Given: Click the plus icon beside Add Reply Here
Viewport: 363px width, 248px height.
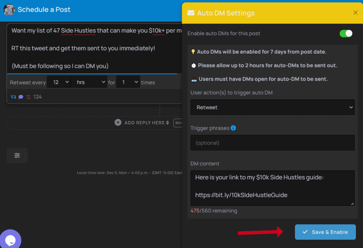Looking at the screenshot, I should coord(118,122).
